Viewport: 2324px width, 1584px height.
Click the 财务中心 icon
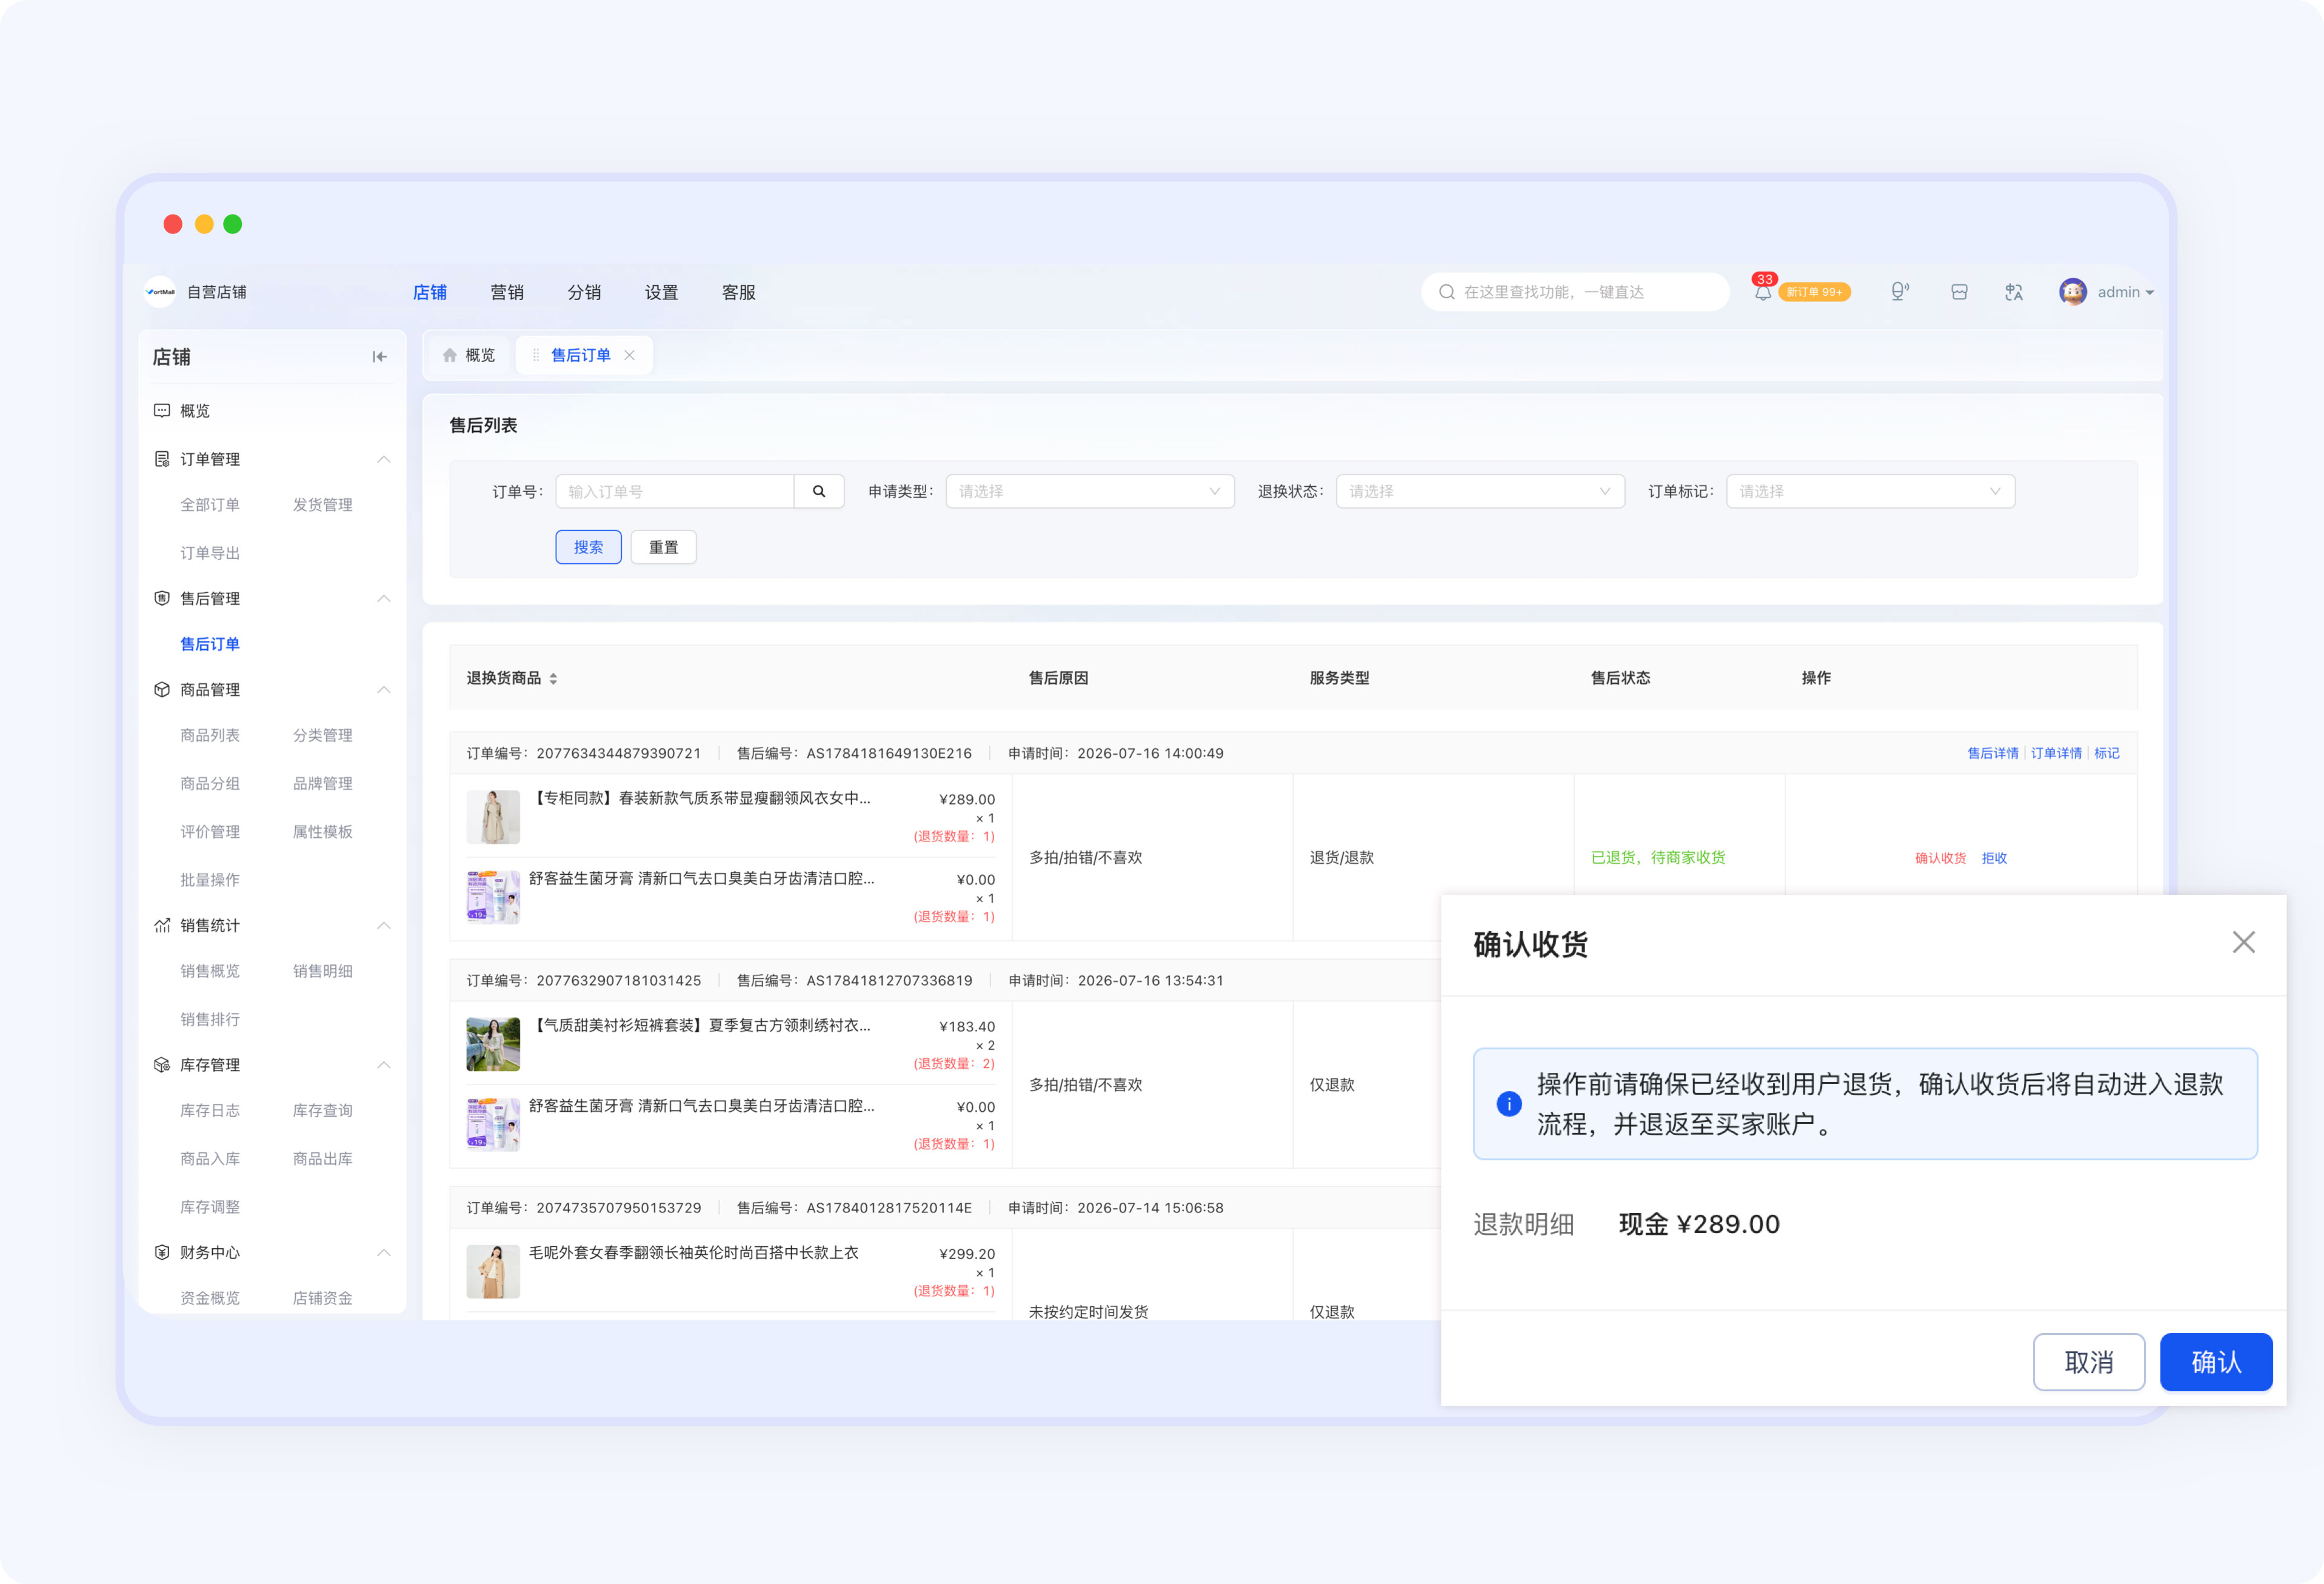point(162,1252)
